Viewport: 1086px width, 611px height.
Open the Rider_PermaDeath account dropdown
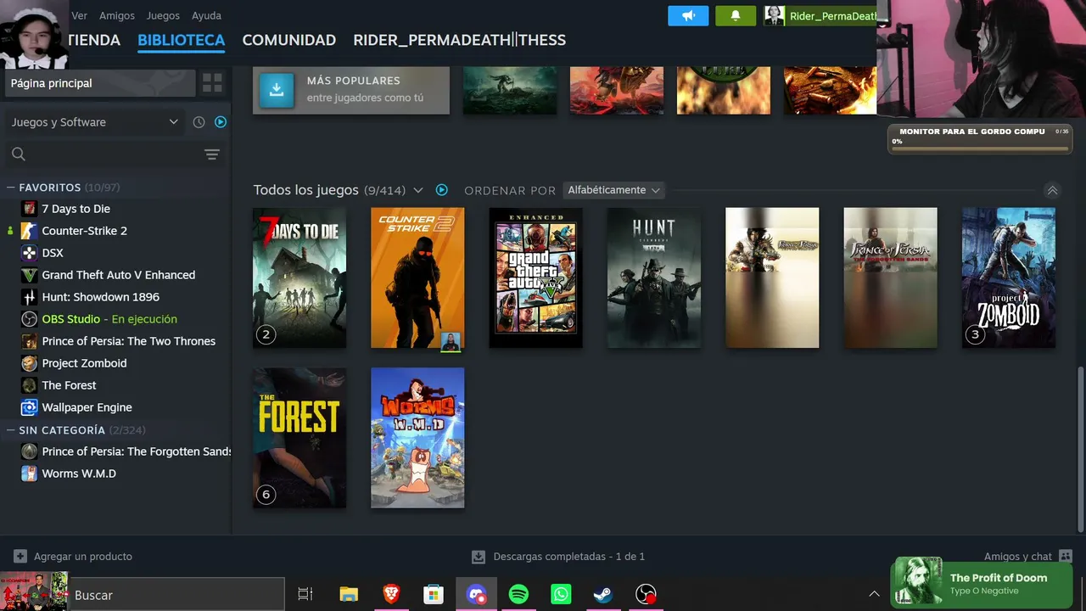pos(831,16)
